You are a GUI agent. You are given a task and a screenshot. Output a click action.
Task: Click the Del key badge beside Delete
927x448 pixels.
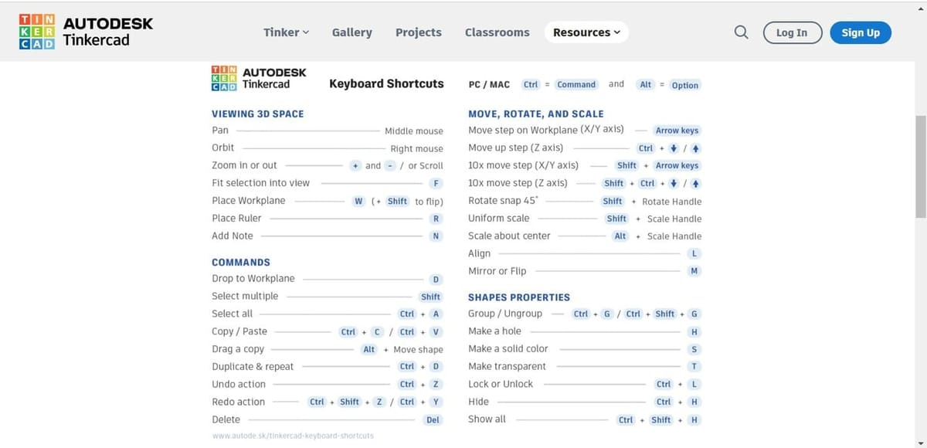[433, 420]
